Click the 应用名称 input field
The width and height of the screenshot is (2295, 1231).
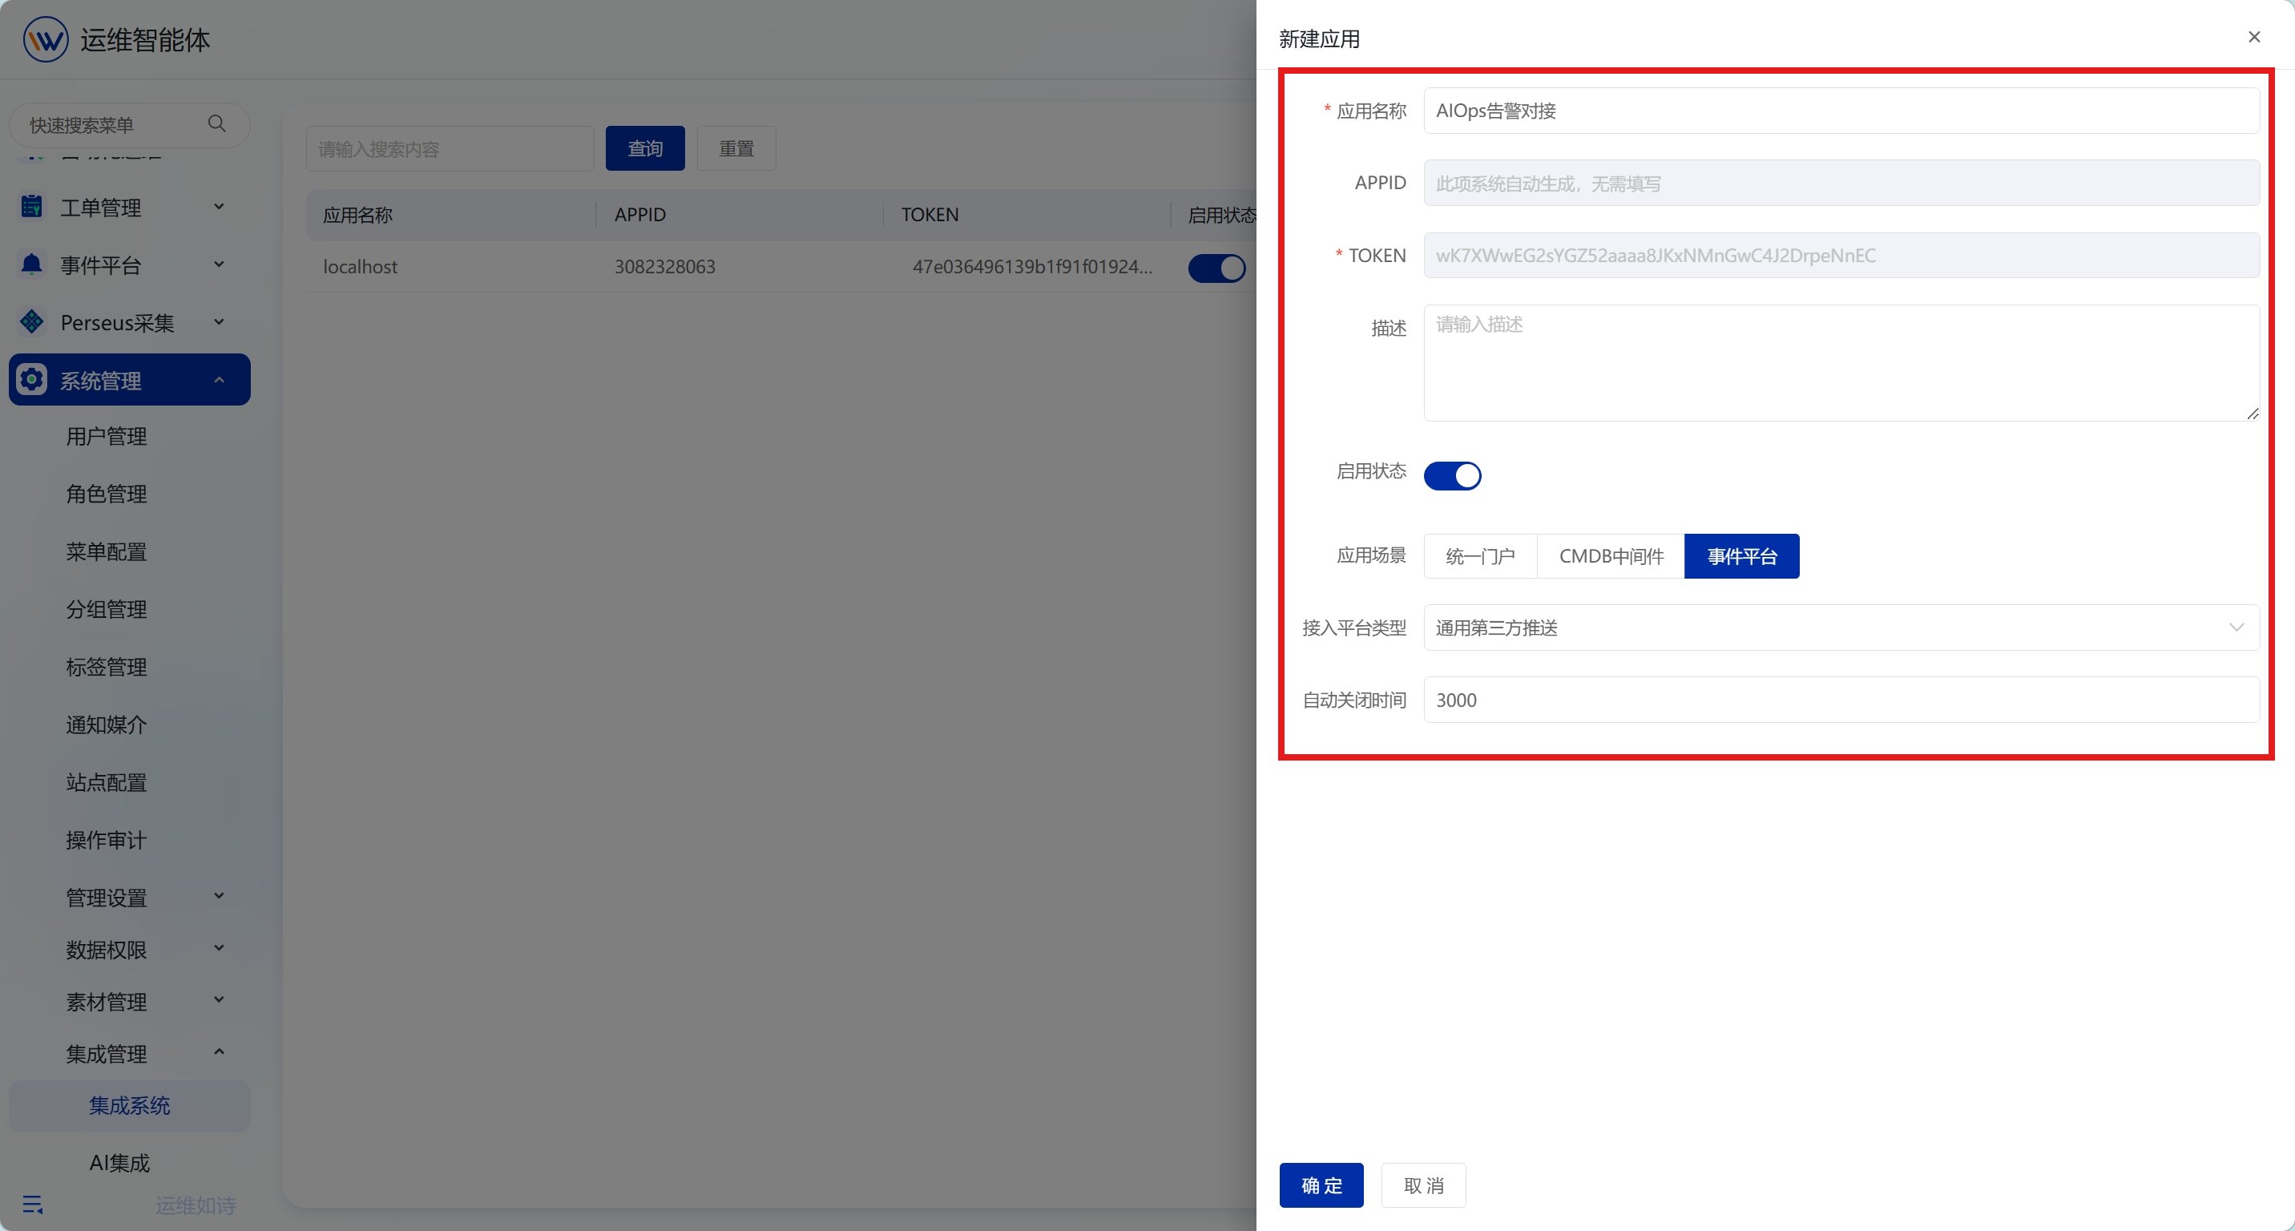click(x=1841, y=111)
